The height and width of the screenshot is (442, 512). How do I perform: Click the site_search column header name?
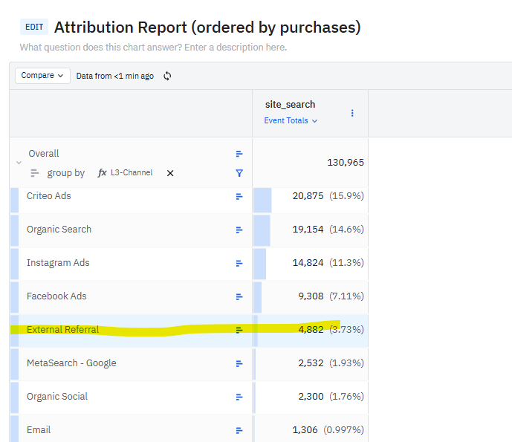point(290,105)
